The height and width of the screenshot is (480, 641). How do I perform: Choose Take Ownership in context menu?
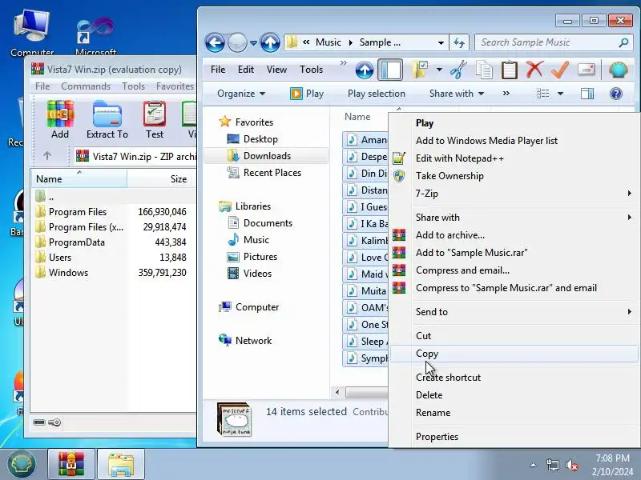[514, 176]
